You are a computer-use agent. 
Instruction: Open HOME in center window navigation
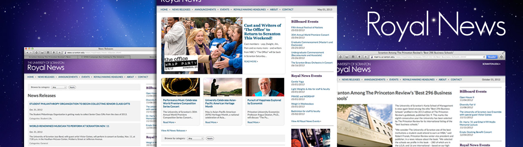164,9
